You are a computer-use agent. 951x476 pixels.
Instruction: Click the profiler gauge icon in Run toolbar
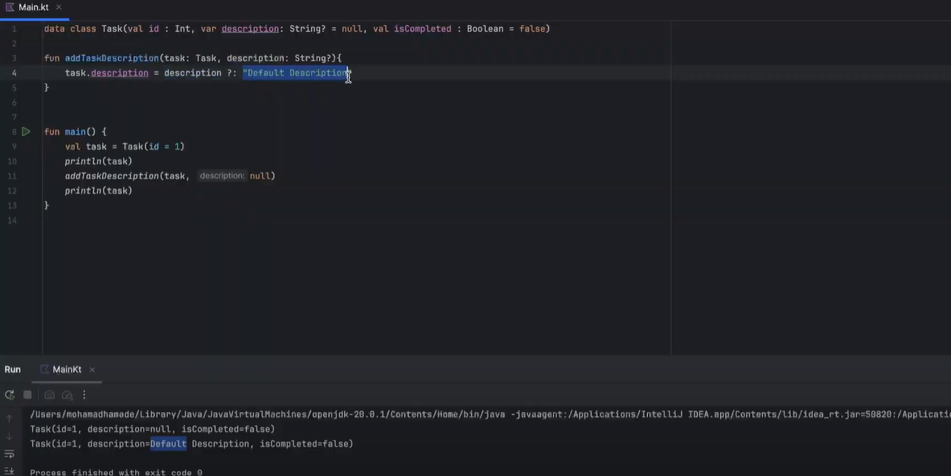point(68,395)
